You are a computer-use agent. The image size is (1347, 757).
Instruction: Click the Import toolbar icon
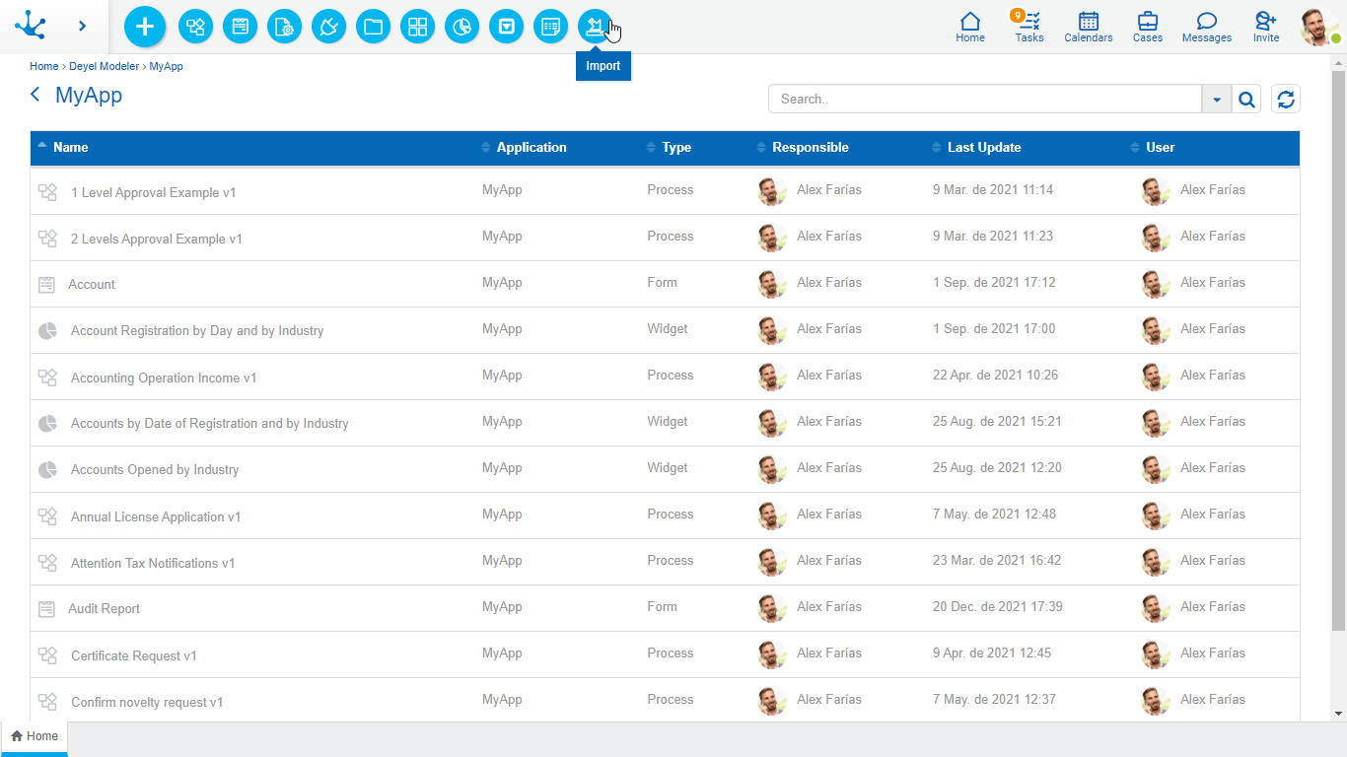coord(595,27)
